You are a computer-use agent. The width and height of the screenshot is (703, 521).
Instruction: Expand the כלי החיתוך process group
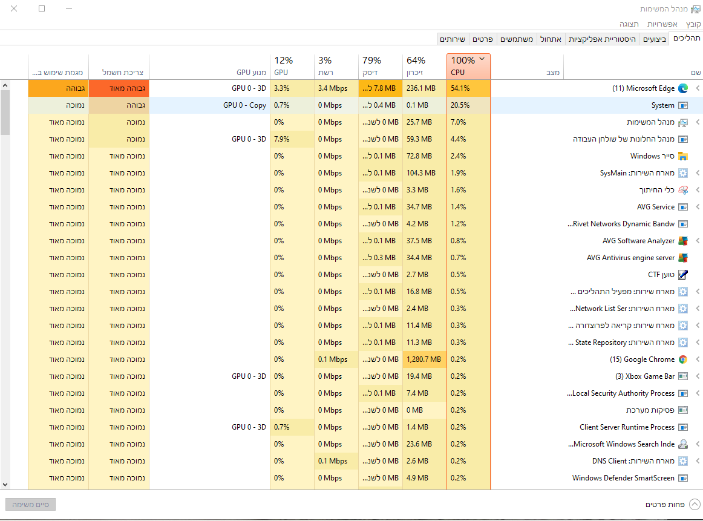coord(698,190)
